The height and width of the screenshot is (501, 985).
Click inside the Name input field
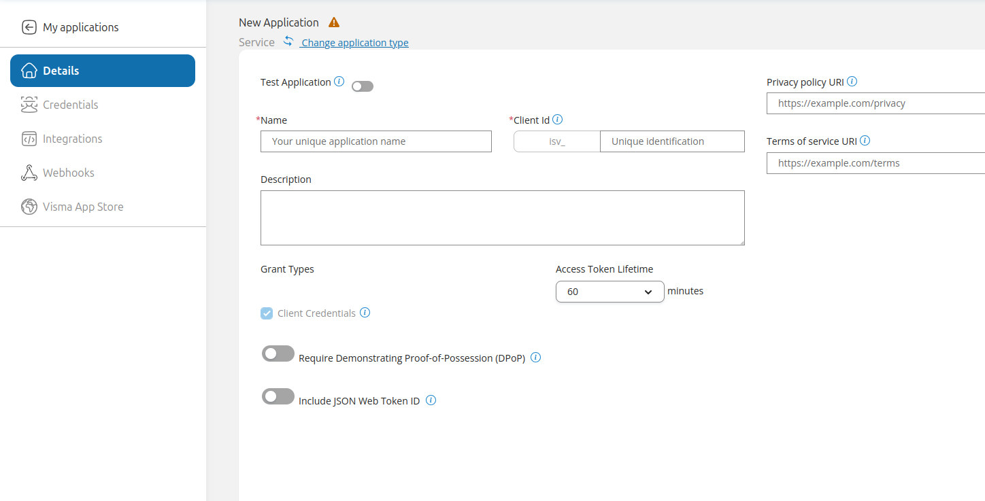[375, 141]
